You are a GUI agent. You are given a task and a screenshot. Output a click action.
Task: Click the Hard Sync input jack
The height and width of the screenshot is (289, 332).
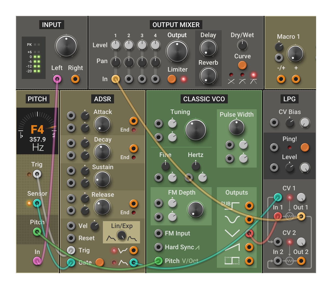(x=159, y=247)
